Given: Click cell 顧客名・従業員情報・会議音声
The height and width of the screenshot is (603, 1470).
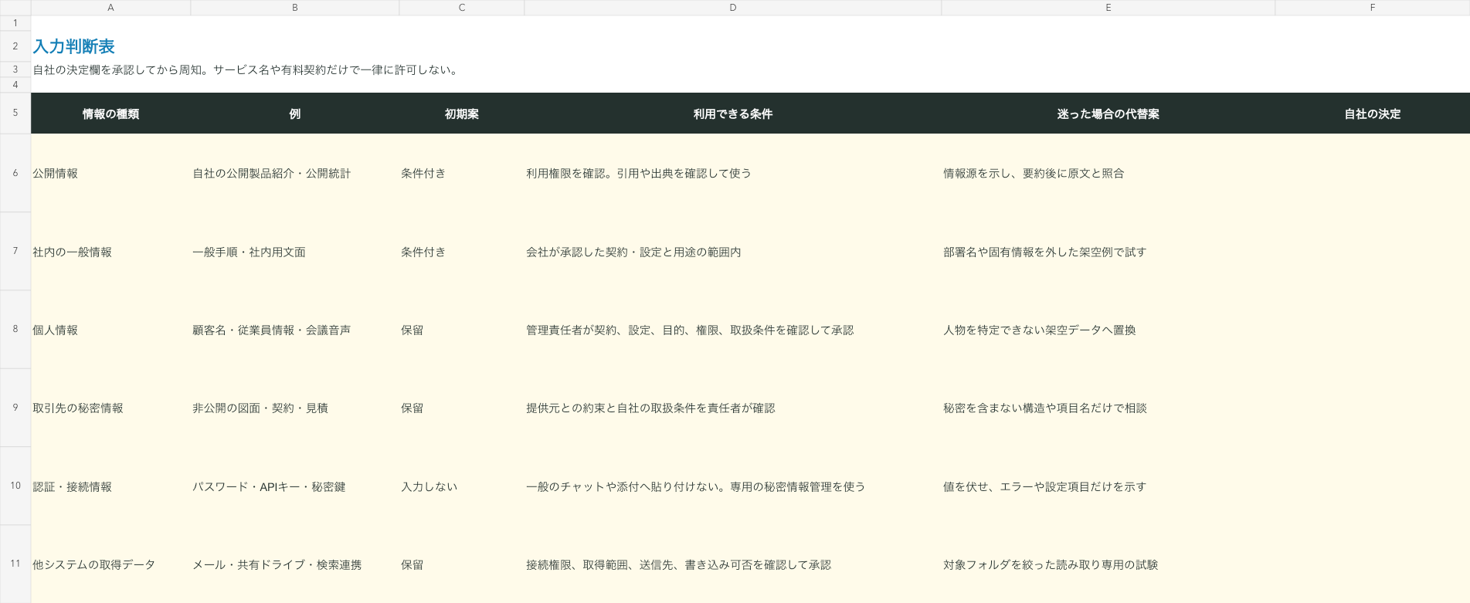Looking at the screenshot, I should tap(295, 330).
